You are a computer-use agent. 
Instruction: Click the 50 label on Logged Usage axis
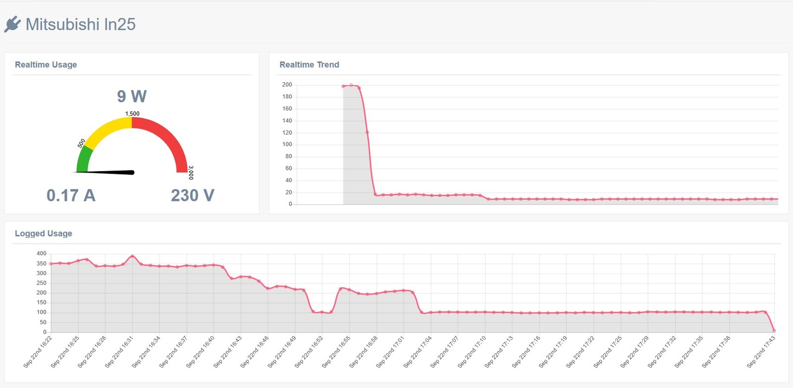pos(43,322)
